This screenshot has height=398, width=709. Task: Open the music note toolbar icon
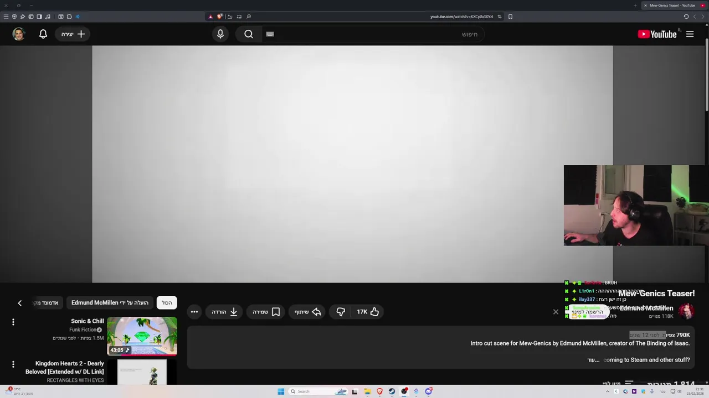(48, 17)
